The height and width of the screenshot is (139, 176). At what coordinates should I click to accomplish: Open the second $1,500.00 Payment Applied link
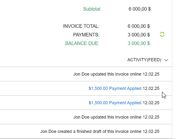click(115, 103)
